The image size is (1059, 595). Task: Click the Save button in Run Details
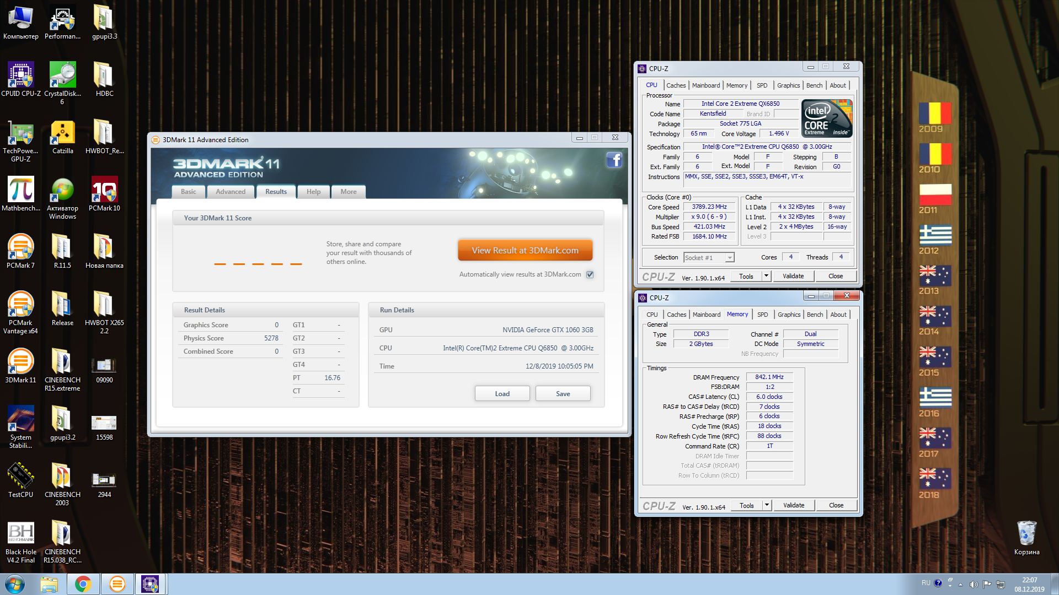pyautogui.click(x=563, y=393)
